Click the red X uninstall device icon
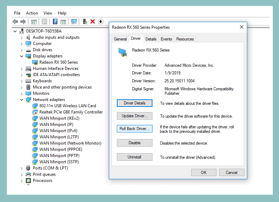 click(93, 21)
